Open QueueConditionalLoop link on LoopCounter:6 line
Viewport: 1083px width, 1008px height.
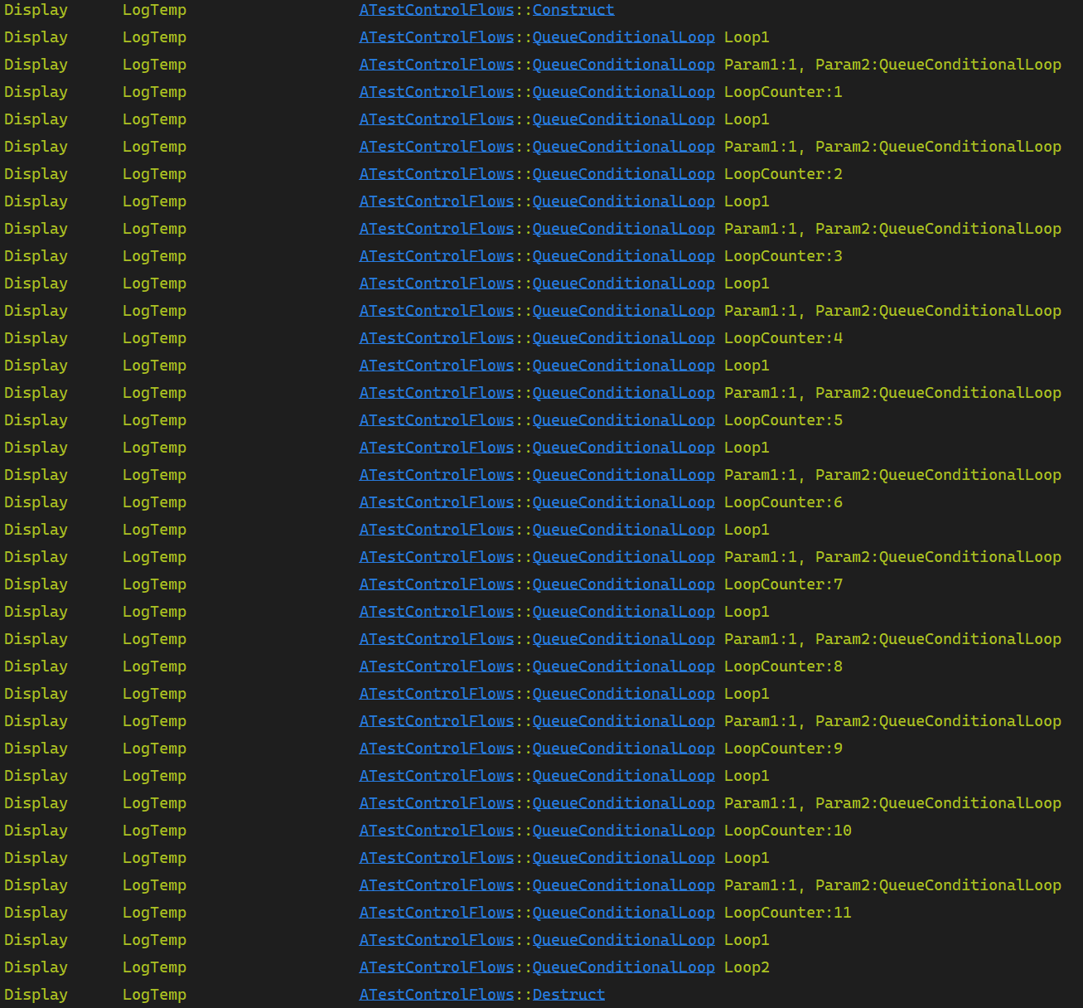coord(623,502)
